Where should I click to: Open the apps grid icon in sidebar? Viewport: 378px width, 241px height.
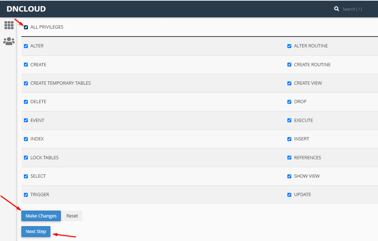coord(9,25)
